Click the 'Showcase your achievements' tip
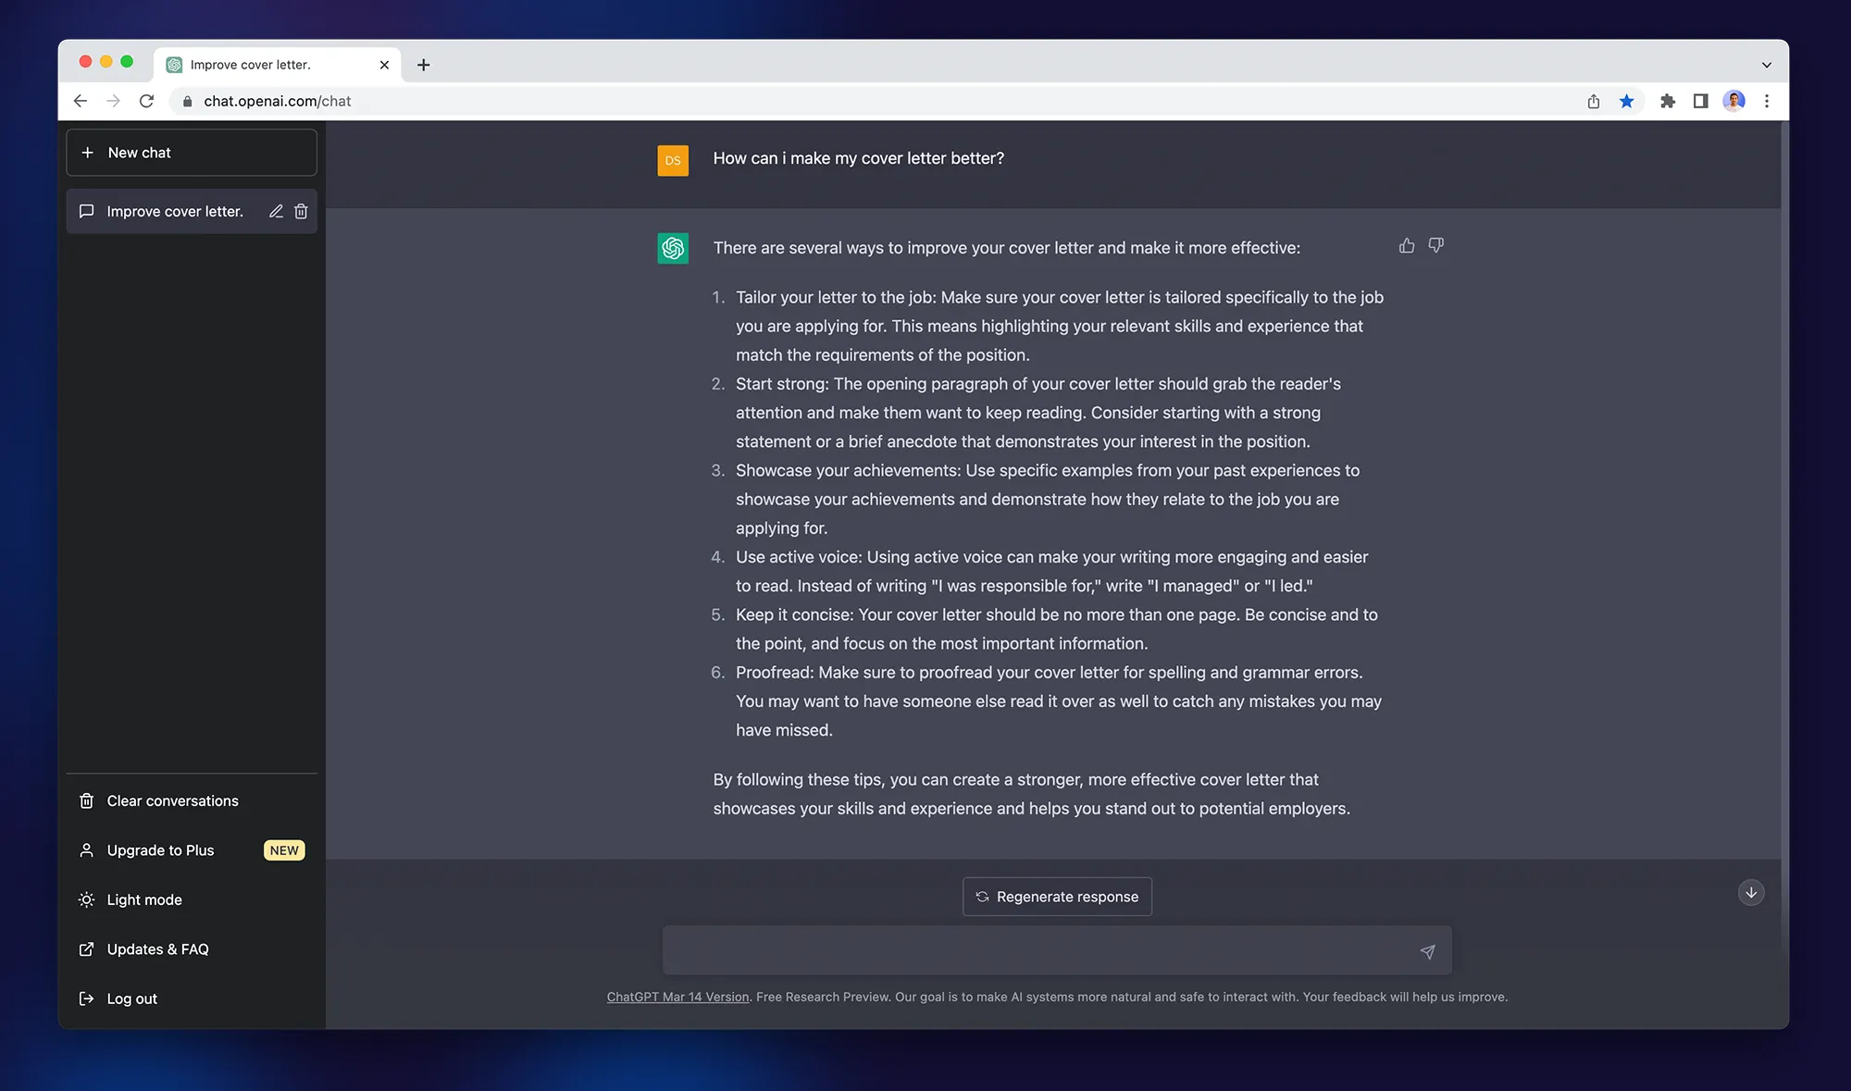Image resolution: width=1851 pixels, height=1091 pixels. point(1048,499)
